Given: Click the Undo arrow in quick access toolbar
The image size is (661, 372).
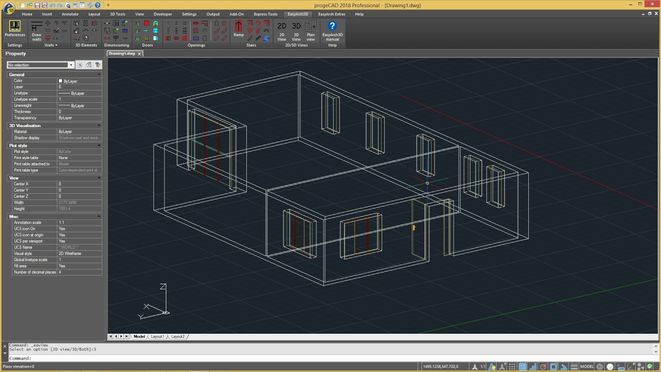Looking at the screenshot, I should [x=52, y=6].
